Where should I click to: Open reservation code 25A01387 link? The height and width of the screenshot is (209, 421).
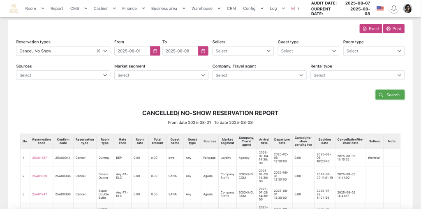(x=39, y=158)
